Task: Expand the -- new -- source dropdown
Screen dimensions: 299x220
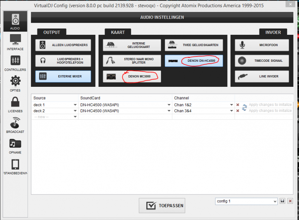Action: [x=75, y=117]
